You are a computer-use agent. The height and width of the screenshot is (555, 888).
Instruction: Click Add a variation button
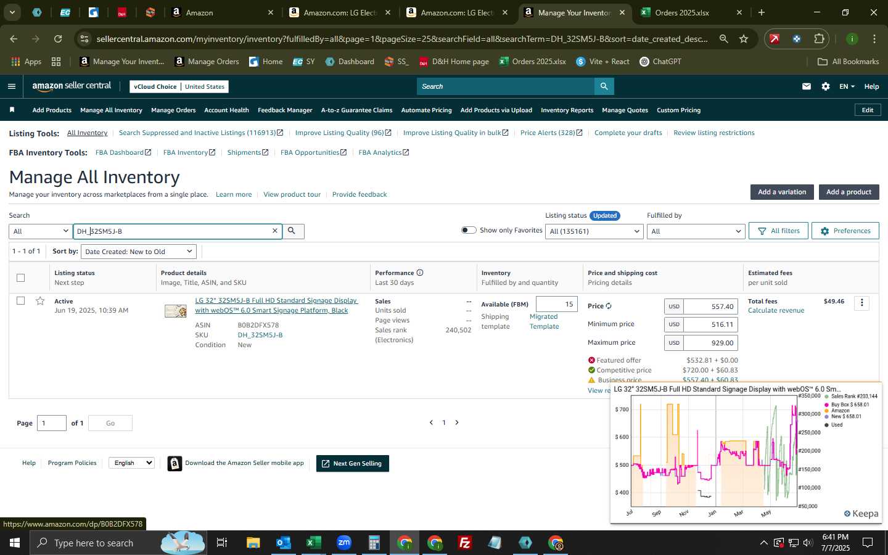(x=782, y=192)
